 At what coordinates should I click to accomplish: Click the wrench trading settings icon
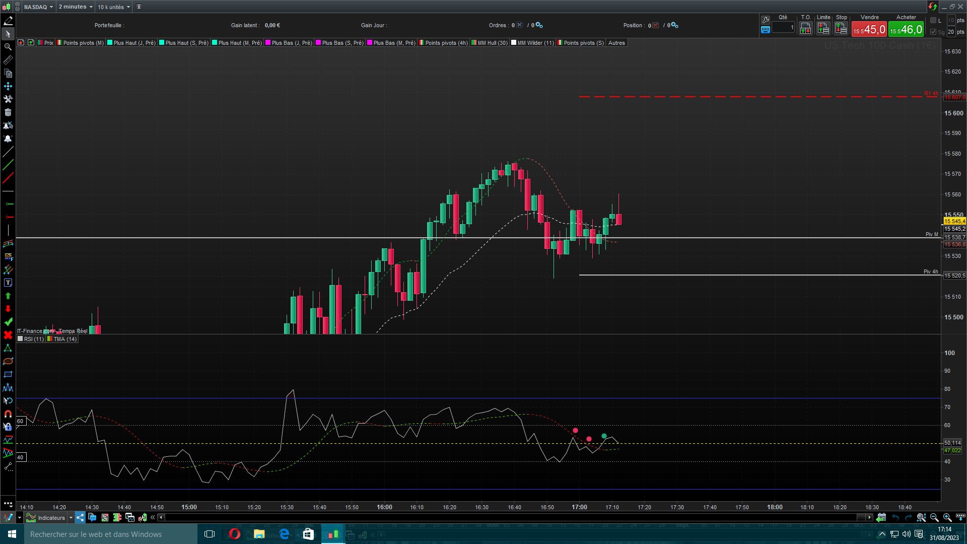click(x=766, y=20)
